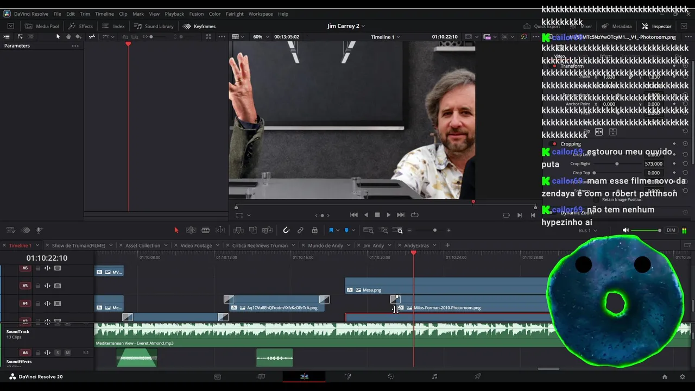Open the Sound Library panel
The image size is (695, 391).
pos(154,26)
